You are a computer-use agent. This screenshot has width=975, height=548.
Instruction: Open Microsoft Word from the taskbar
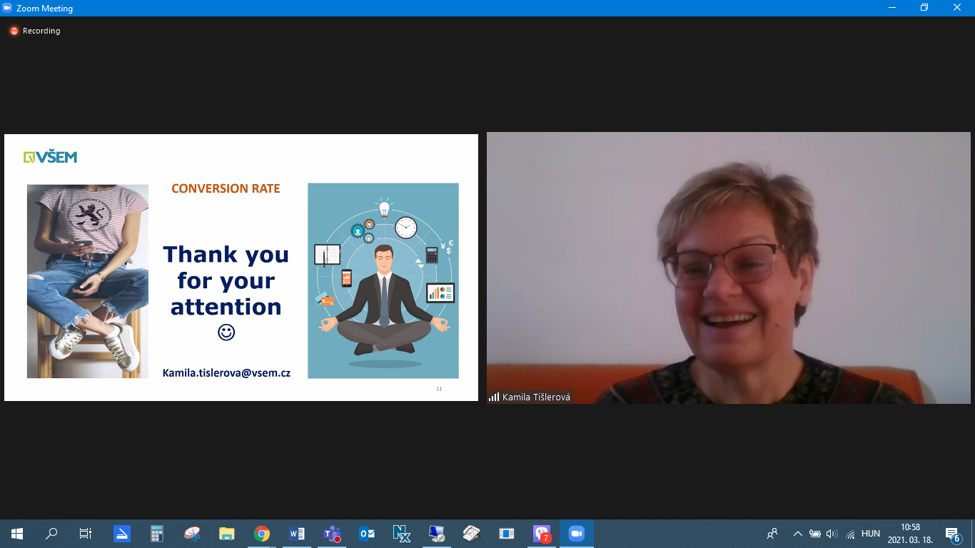pyautogui.click(x=297, y=534)
